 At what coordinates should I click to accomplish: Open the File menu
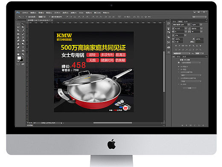click(25, 13)
